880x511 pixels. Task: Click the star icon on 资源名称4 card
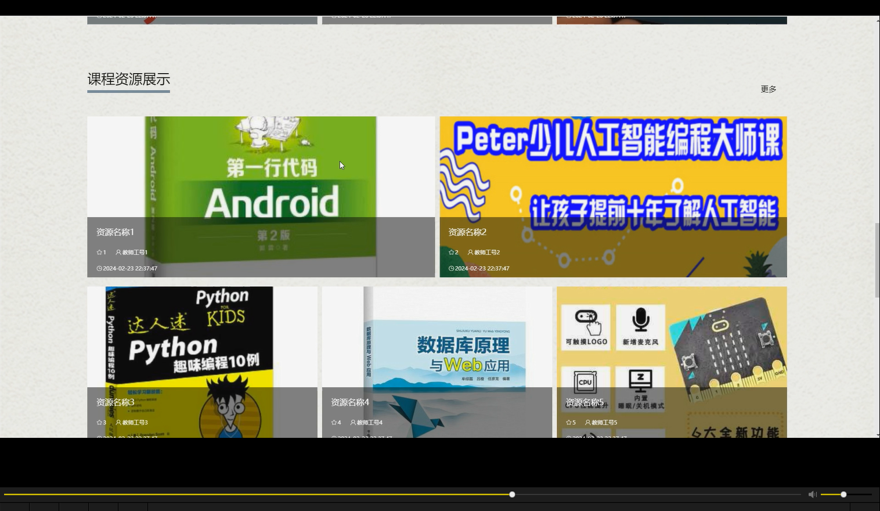(x=334, y=423)
